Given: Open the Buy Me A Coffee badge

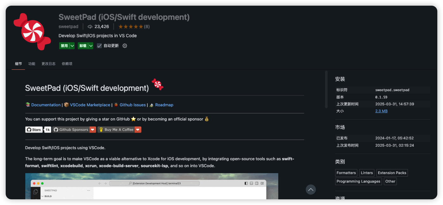Looking at the screenshot, I should (119, 130).
